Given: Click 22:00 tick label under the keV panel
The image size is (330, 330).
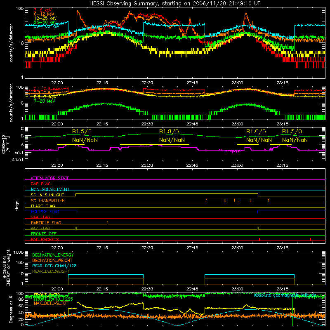Looking at the screenshot, I should pos(57,83).
